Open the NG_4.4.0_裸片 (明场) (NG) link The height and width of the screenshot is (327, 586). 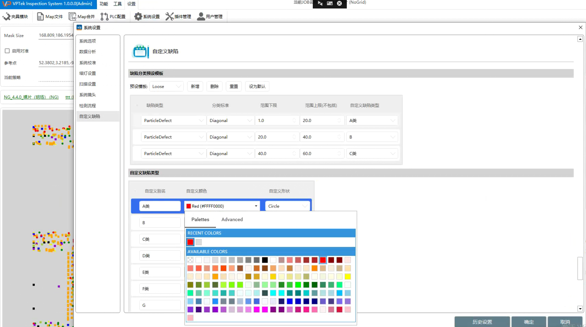(x=31, y=97)
